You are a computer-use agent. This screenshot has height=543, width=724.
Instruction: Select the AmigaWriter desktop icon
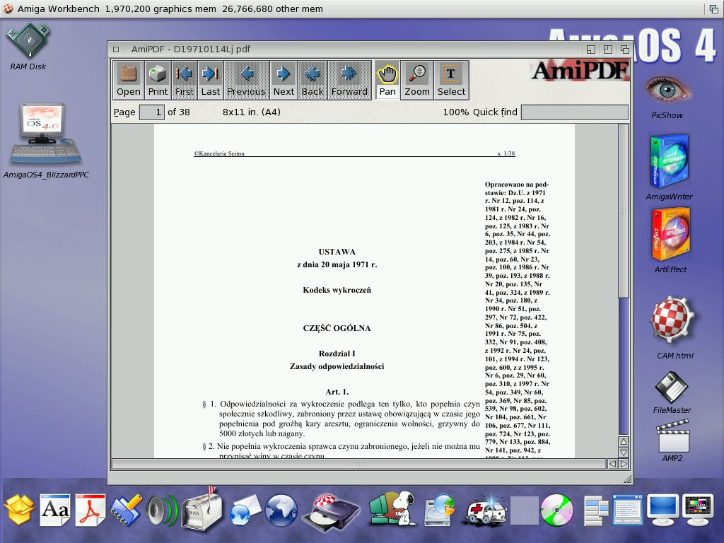click(670, 167)
